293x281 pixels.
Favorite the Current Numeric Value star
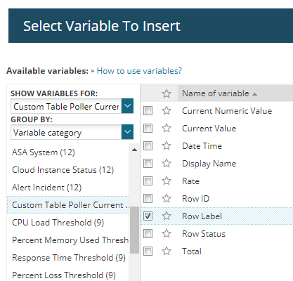tap(167, 110)
